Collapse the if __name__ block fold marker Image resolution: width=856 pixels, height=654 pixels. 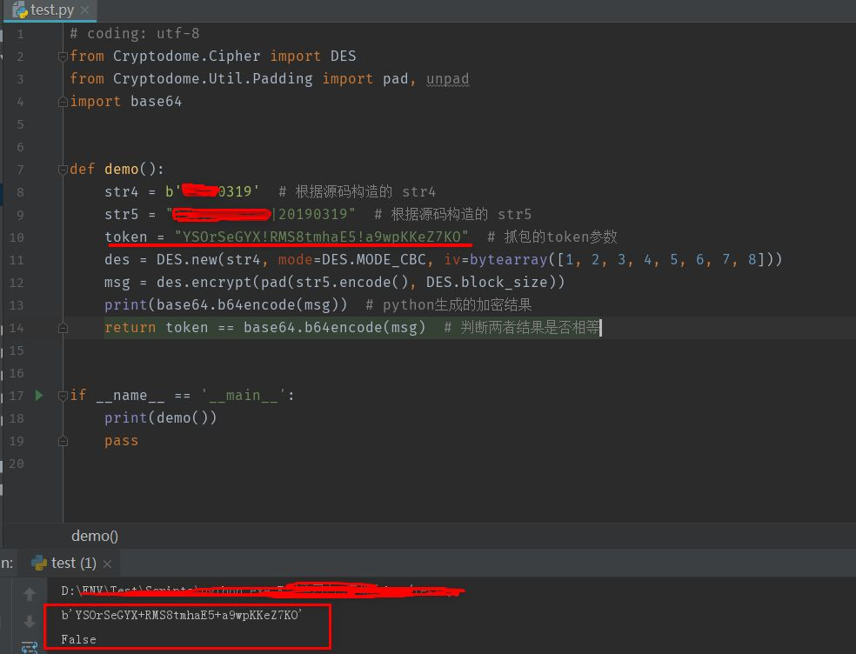point(63,396)
